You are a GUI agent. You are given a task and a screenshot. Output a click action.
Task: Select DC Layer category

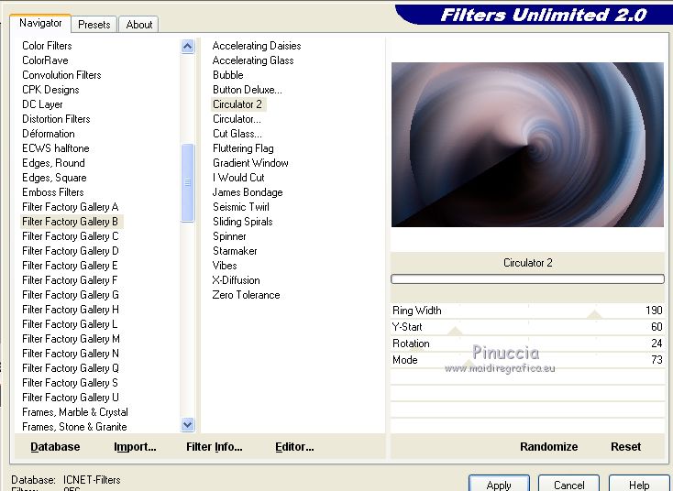42,104
